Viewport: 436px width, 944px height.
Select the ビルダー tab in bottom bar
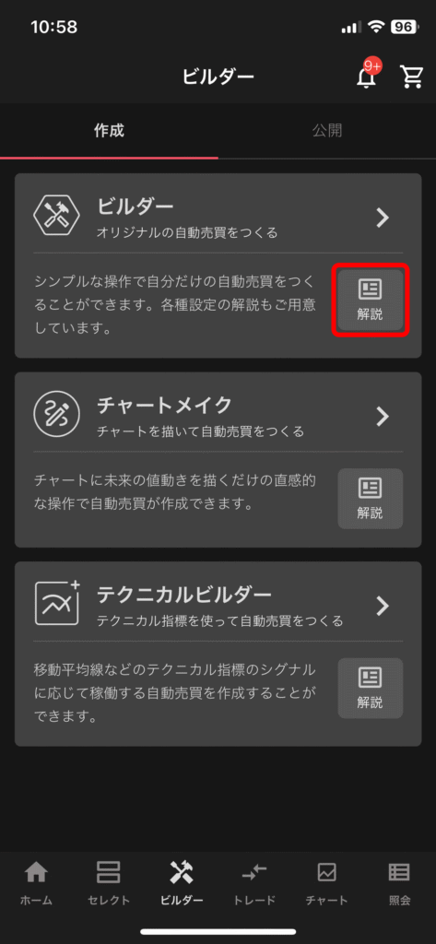pos(182,882)
